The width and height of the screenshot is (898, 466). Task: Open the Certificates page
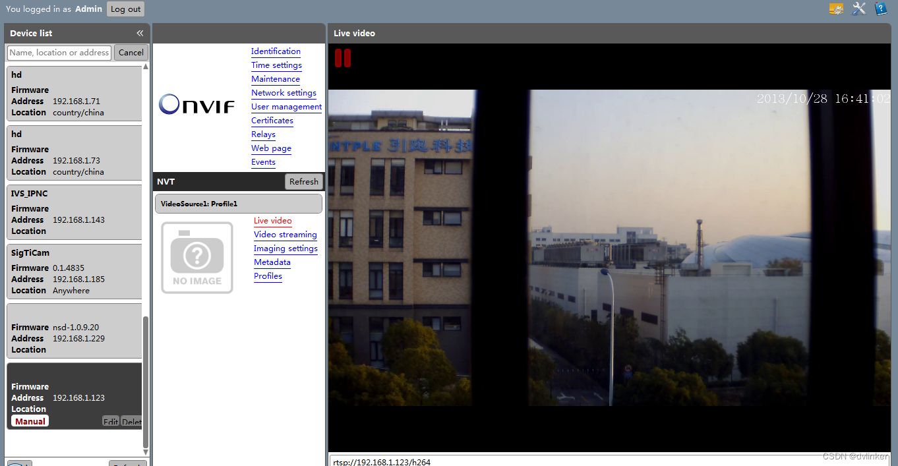pyautogui.click(x=272, y=121)
